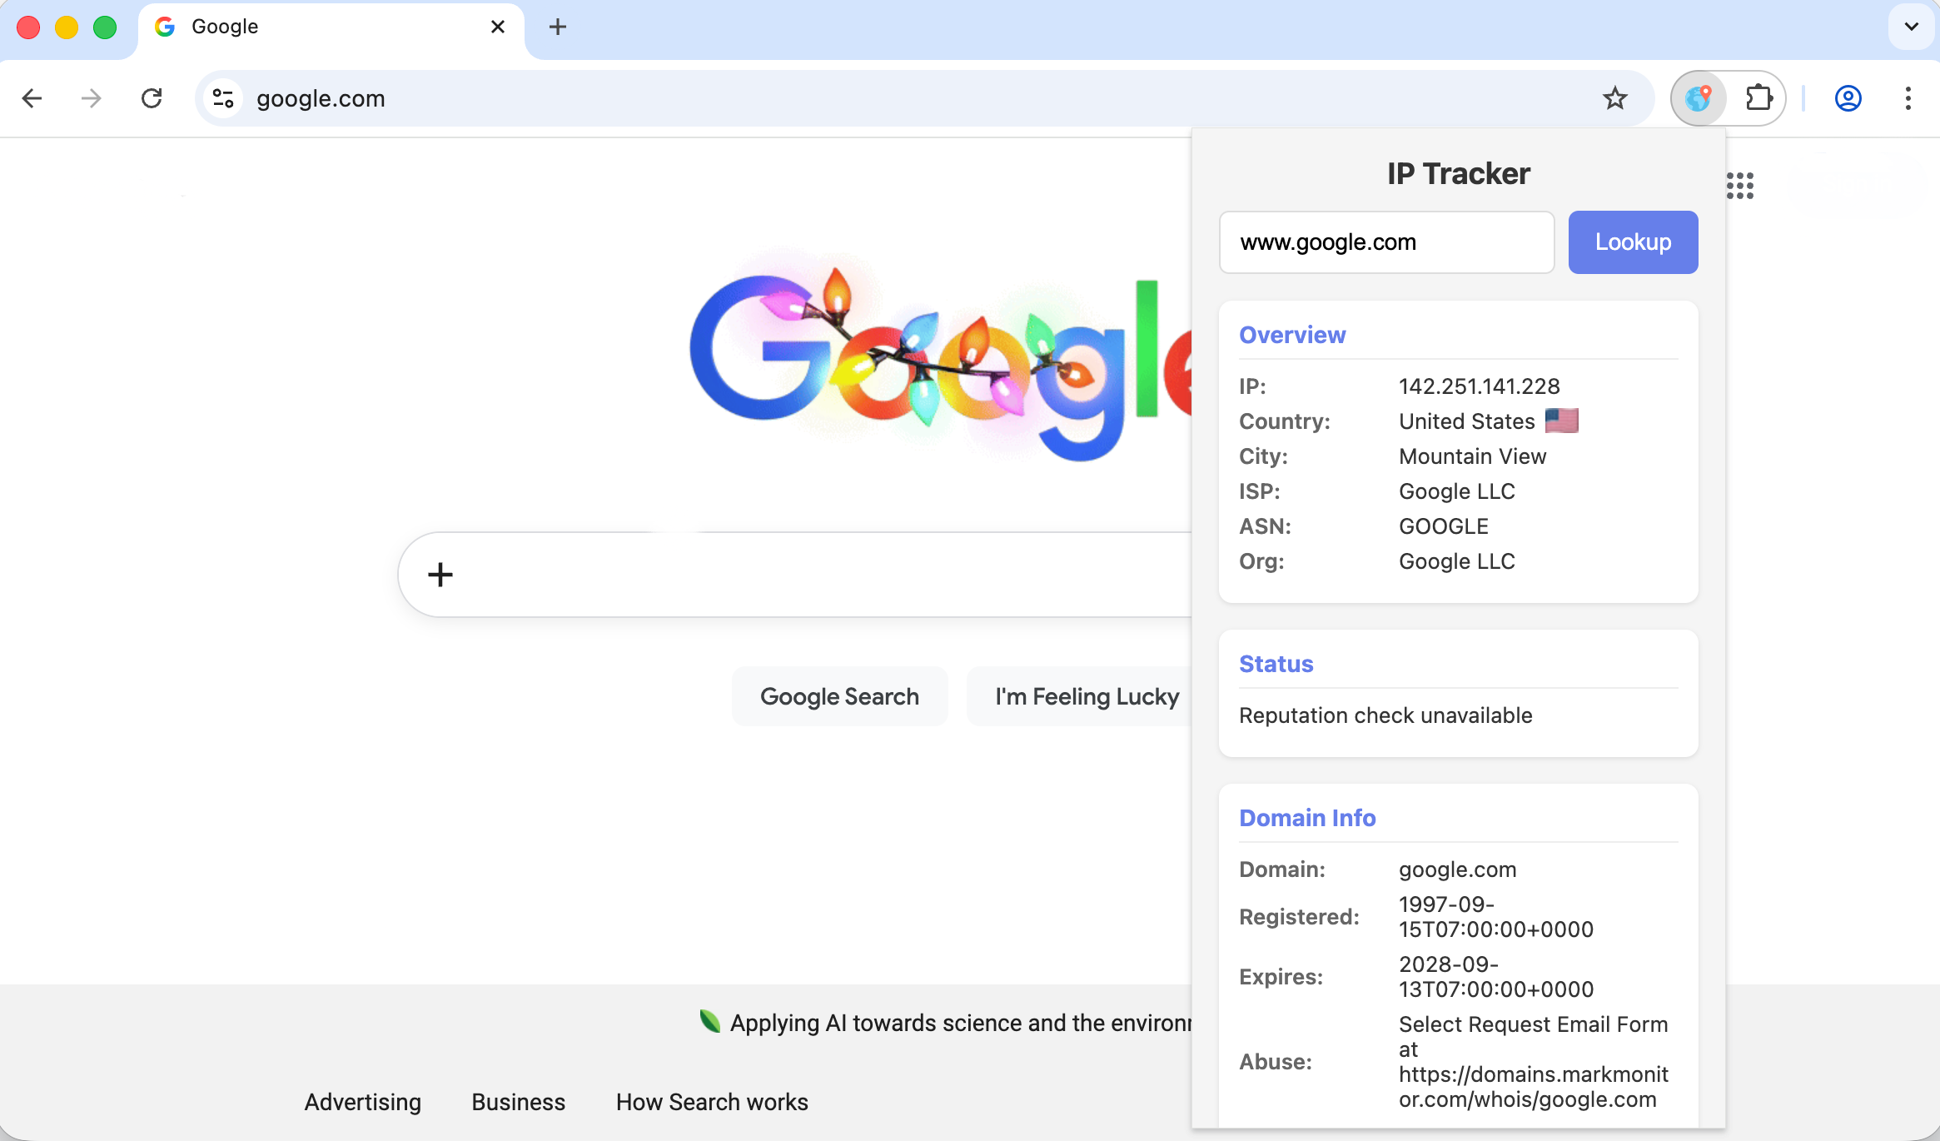Select the IP value 142.251.141.228
Screen dimensions: 1940x1141
click(x=1480, y=386)
